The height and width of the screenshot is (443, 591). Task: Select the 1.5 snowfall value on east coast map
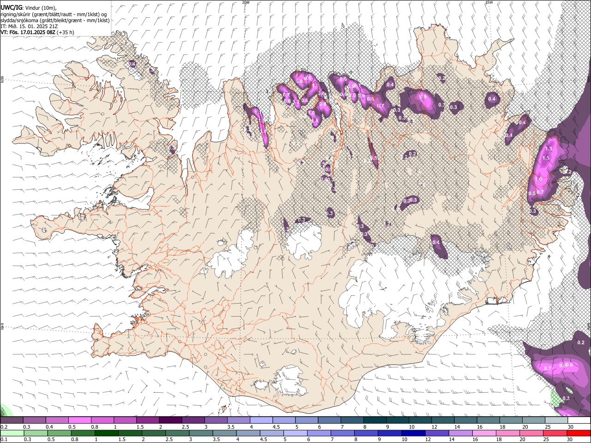coord(545,158)
